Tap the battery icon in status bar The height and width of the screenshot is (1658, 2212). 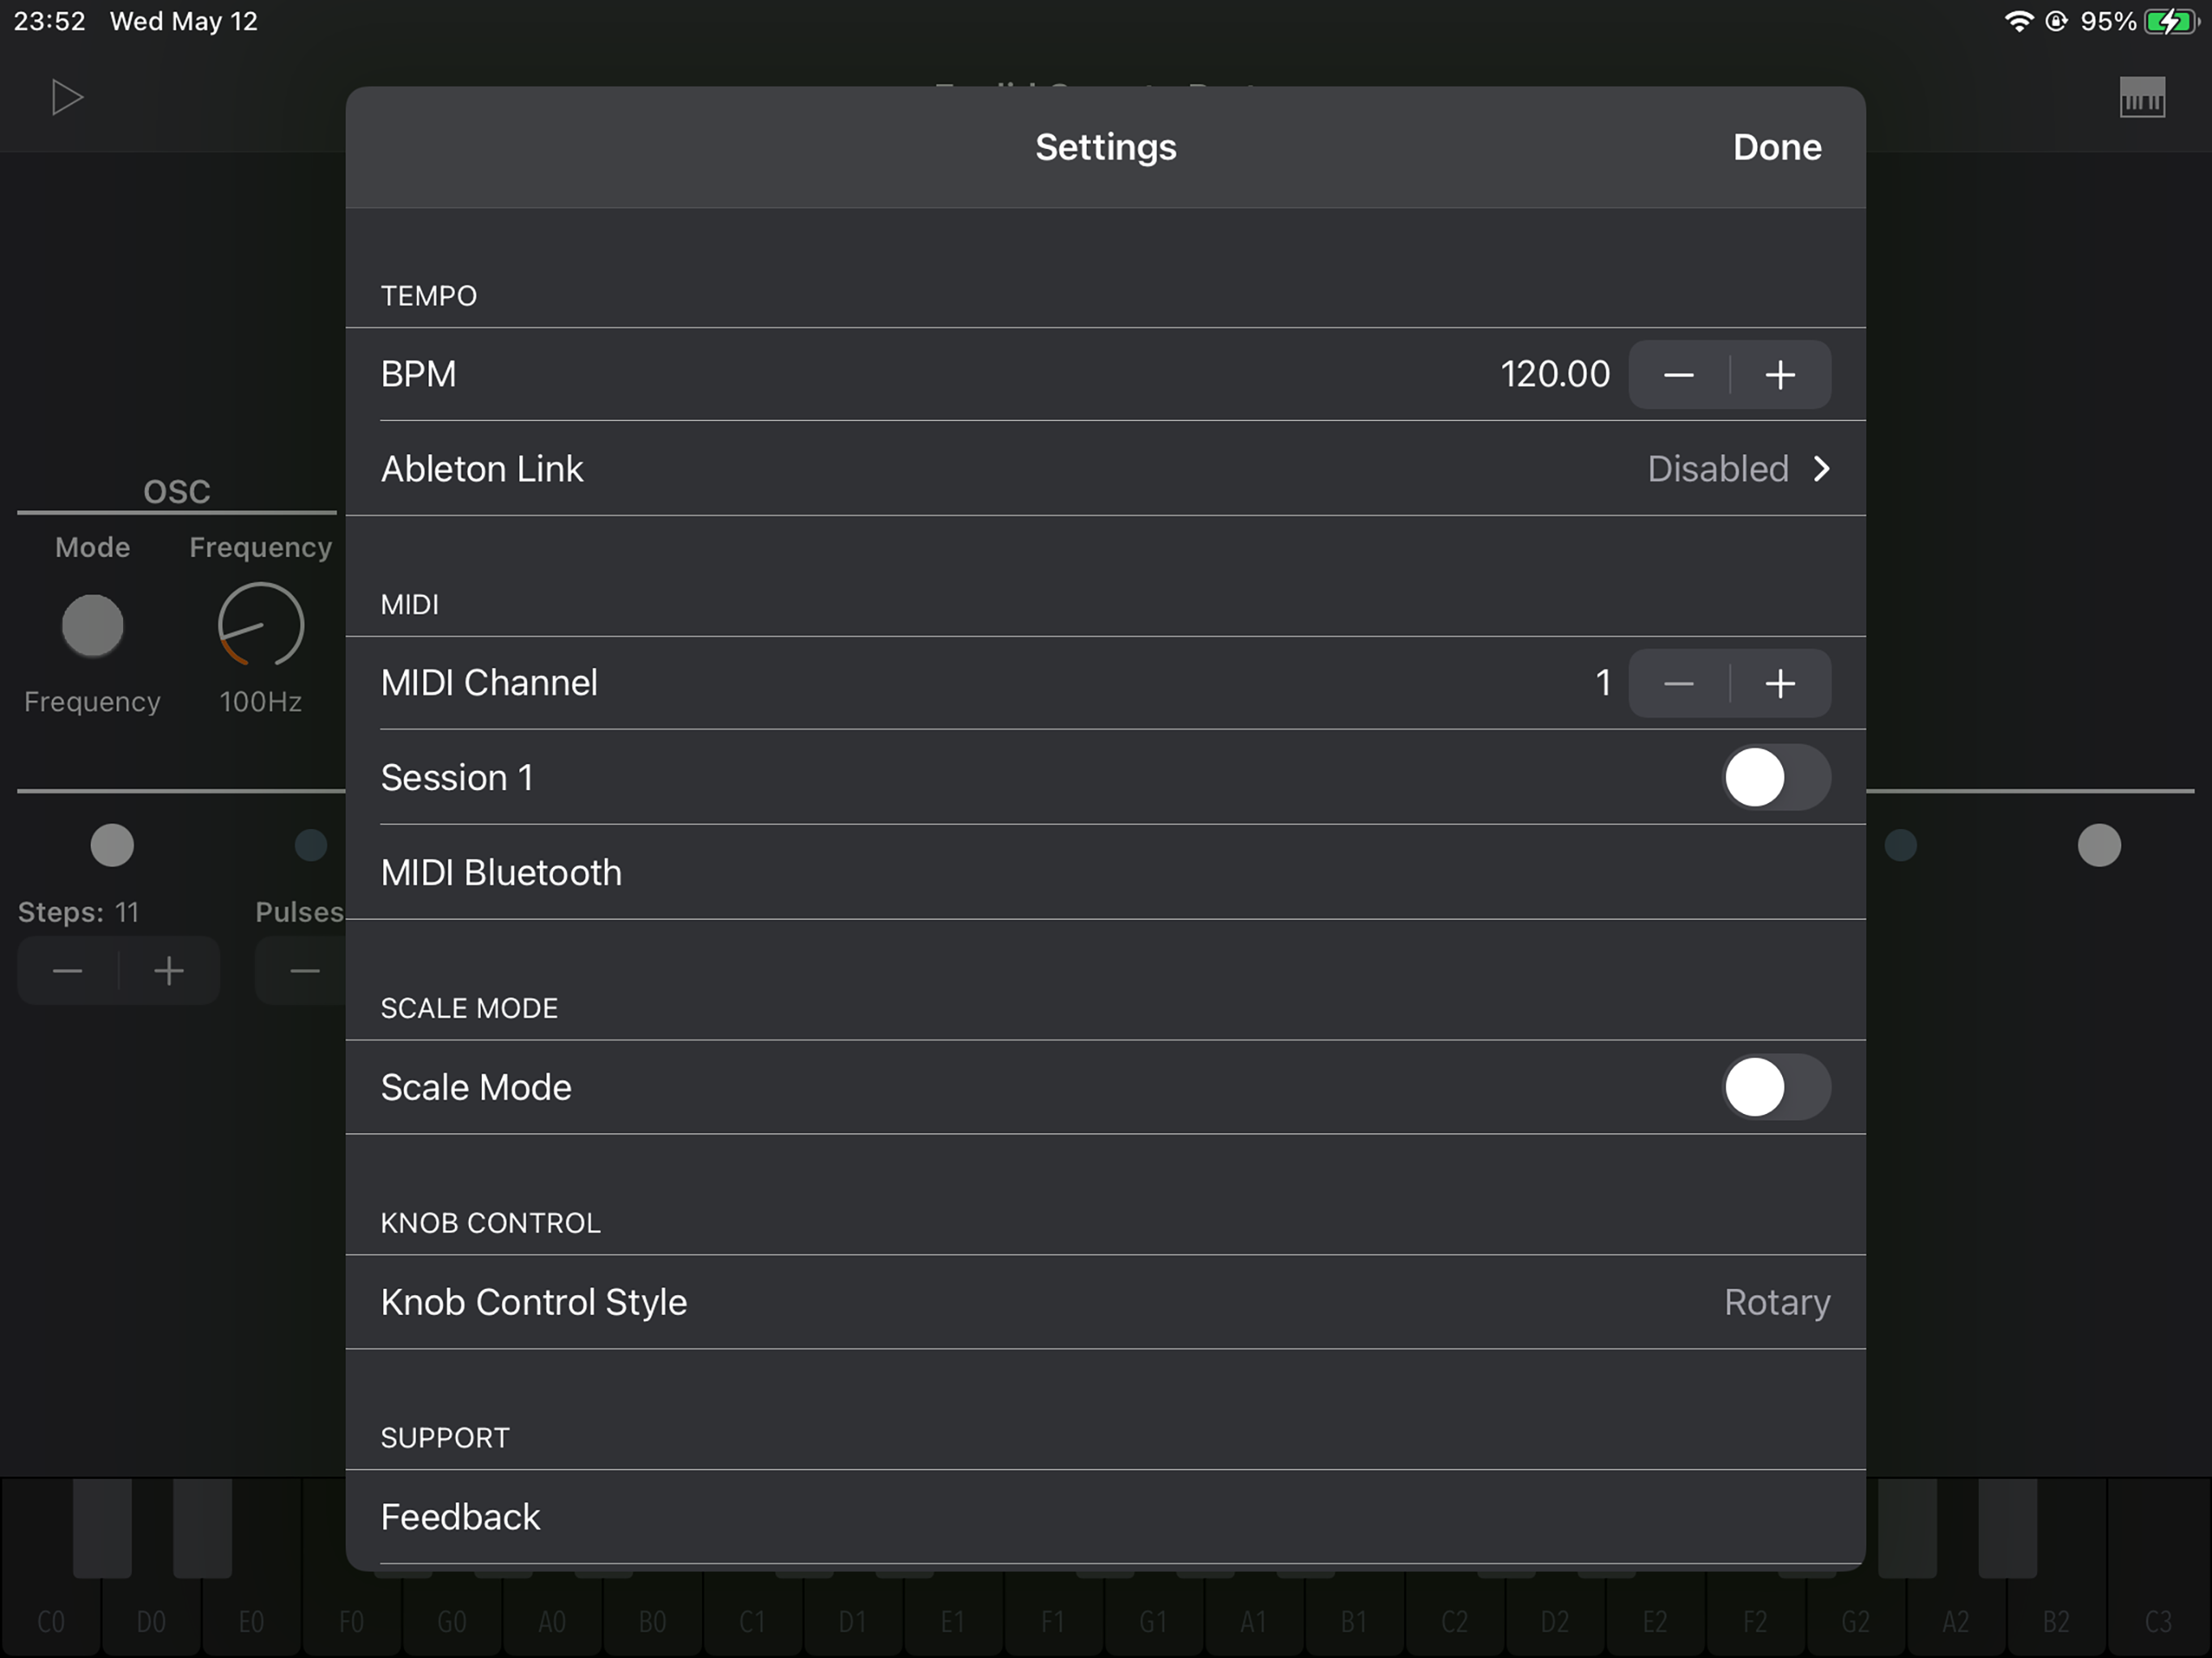pos(2170,22)
